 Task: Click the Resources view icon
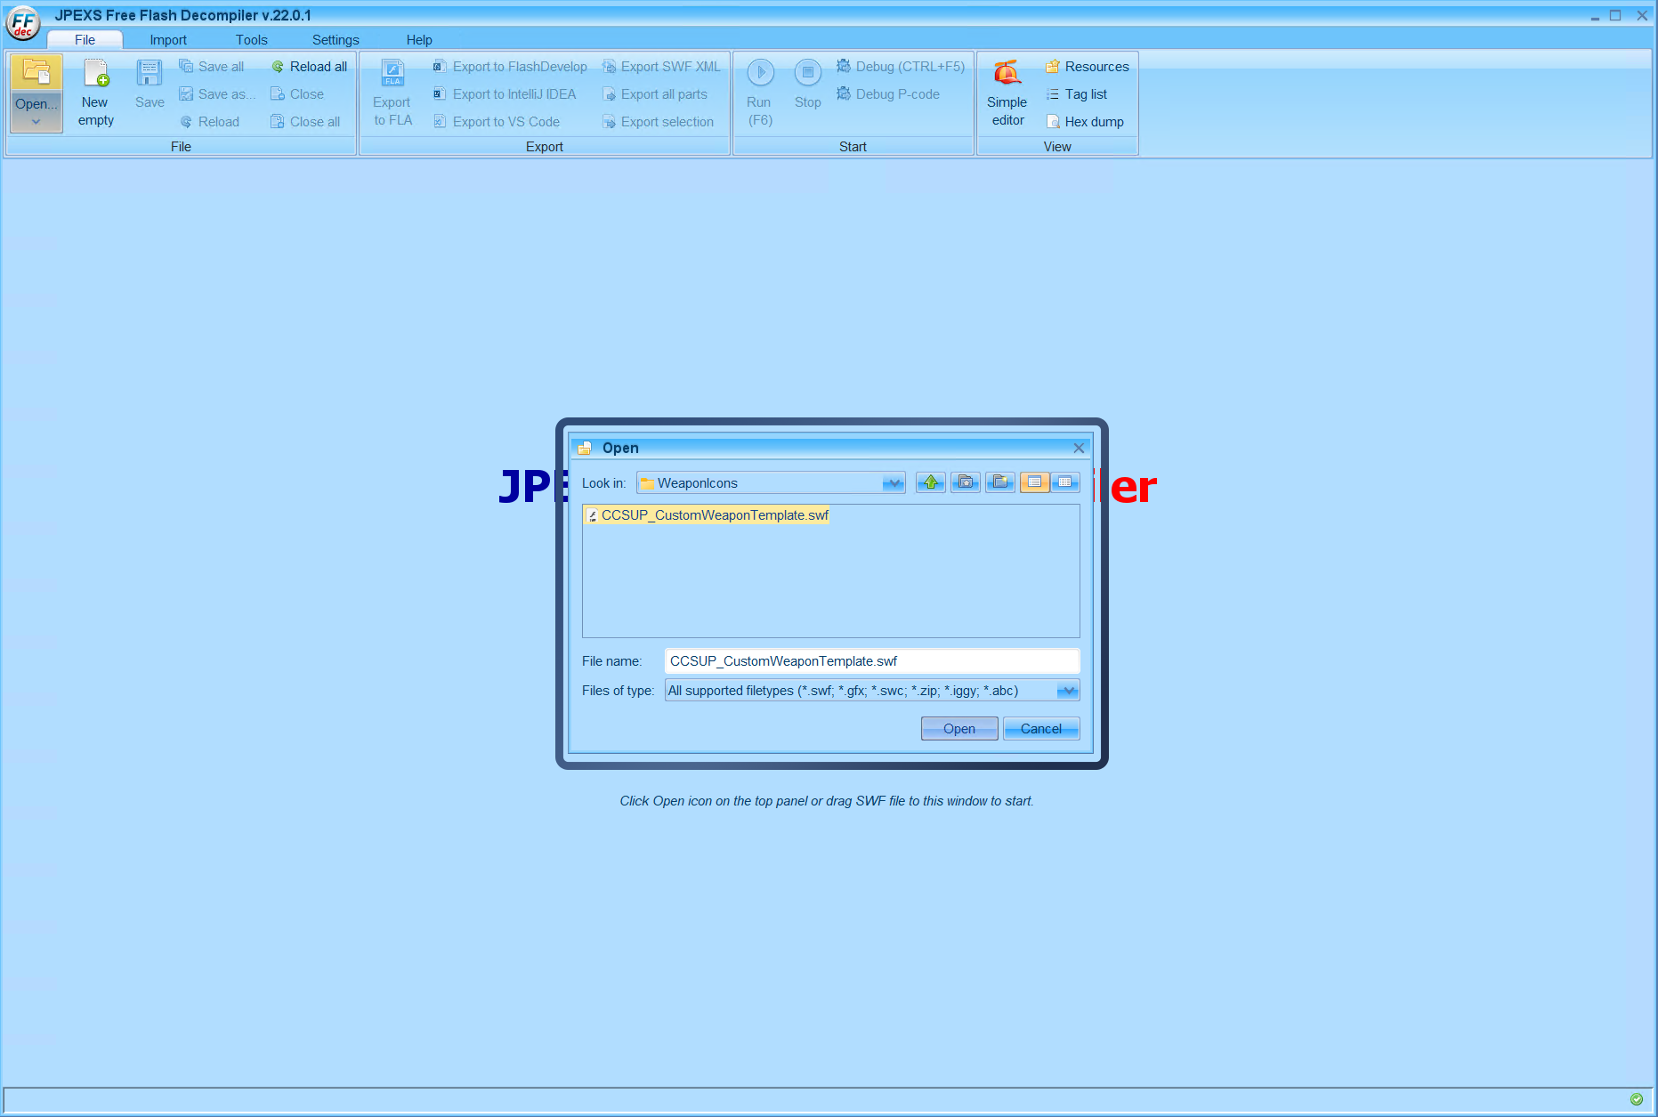tap(1088, 66)
